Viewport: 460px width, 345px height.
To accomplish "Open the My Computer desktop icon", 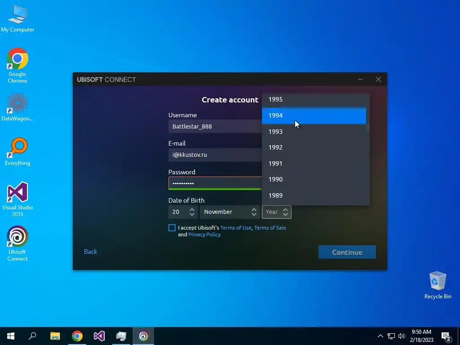I will (x=18, y=19).
